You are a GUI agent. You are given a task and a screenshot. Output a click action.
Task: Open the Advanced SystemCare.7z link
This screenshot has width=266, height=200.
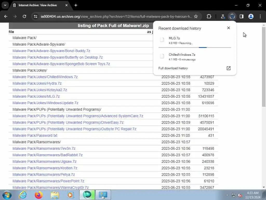point(78,116)
